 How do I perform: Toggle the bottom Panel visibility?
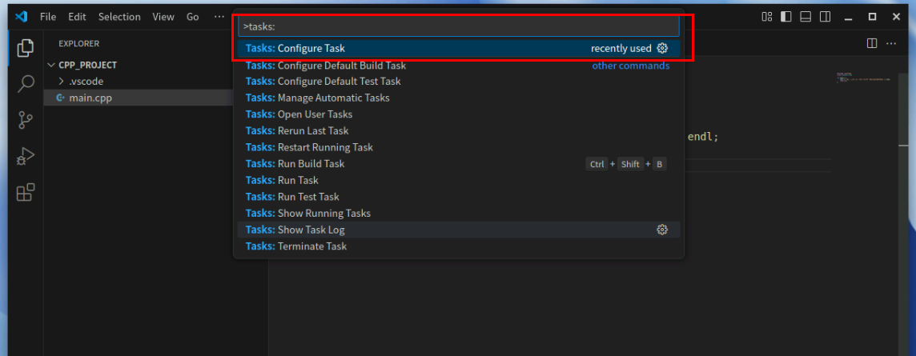(x=806, y=17)
